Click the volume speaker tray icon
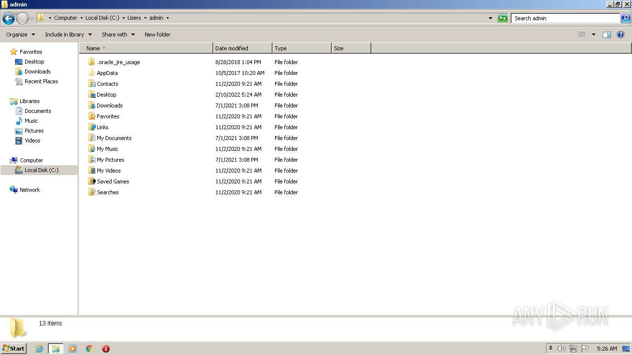The height and width of the screenshot is (355, 632). (x=561, y=349)
